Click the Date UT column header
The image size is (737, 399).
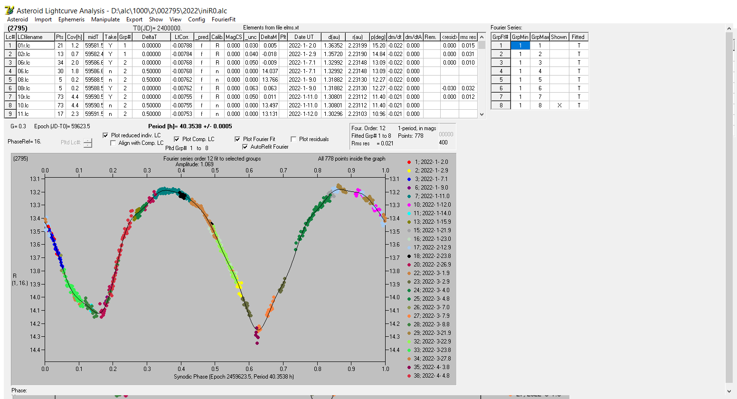pyautogui.click(x=304, y=37)
